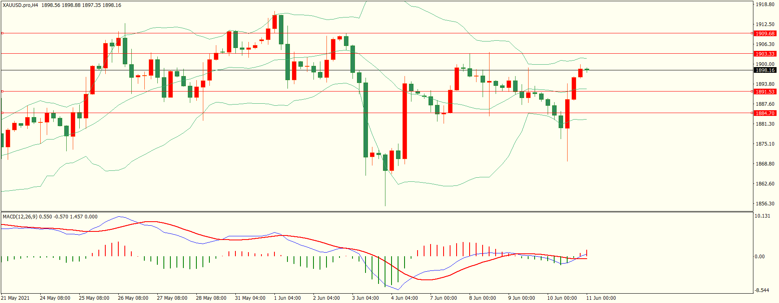779x303 pixels.
Task: Click the 1 Jun 04:00 time label
Action: pos(287,298)
